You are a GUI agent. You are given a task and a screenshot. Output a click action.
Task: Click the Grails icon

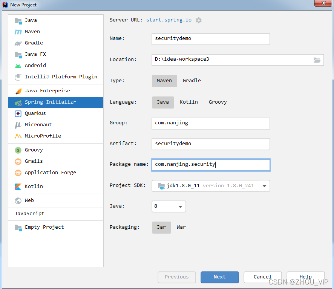(18, 162)
